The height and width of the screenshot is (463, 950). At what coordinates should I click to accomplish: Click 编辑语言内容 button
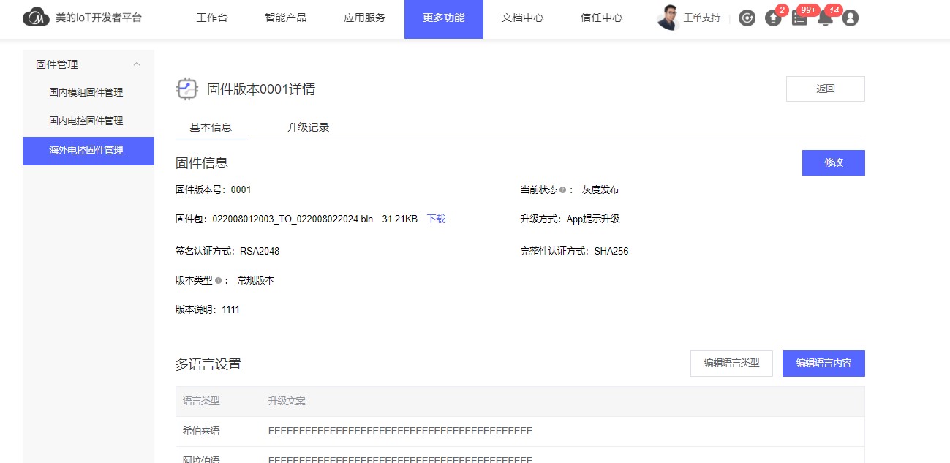823,363
